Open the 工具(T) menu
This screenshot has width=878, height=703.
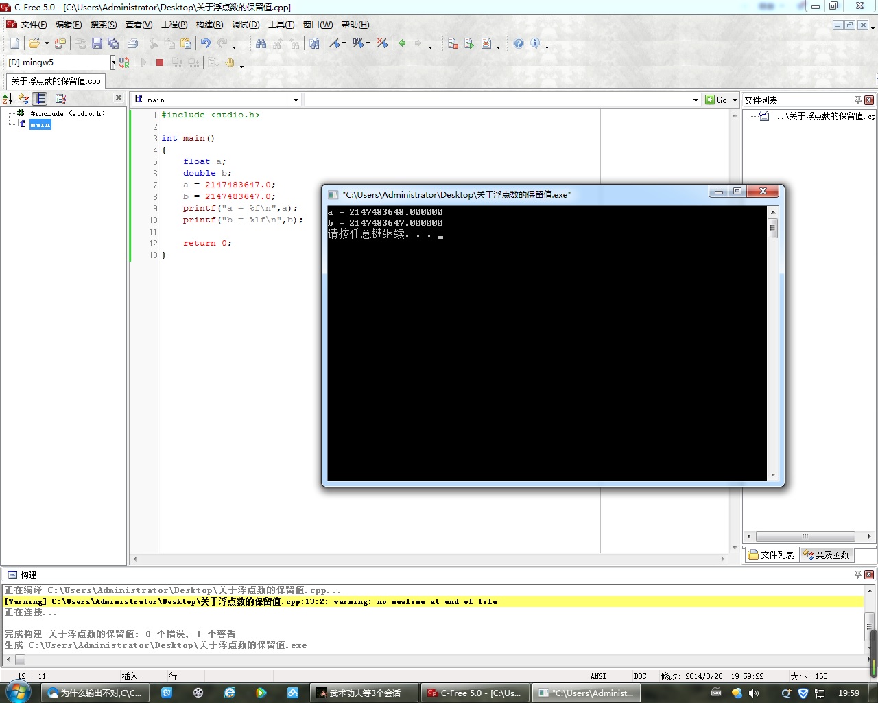tap(281, 25)
